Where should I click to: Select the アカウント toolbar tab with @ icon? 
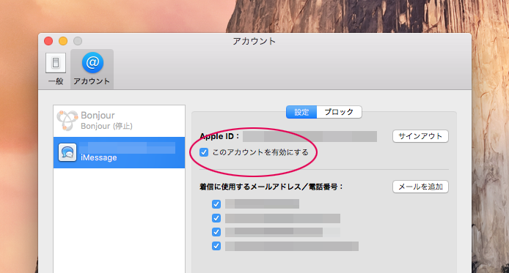pyautogui.click(x=92, y=69)
